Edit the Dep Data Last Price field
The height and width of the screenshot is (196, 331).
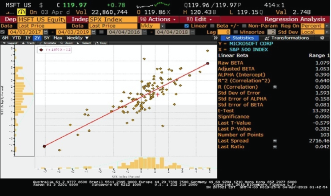[42, 26]
